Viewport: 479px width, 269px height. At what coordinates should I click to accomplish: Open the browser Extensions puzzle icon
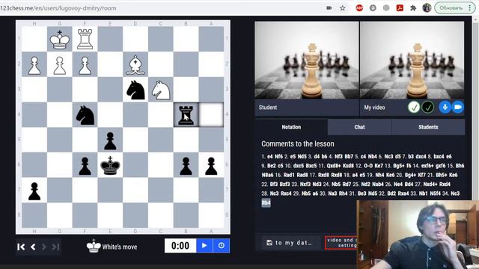click(413, 8)
